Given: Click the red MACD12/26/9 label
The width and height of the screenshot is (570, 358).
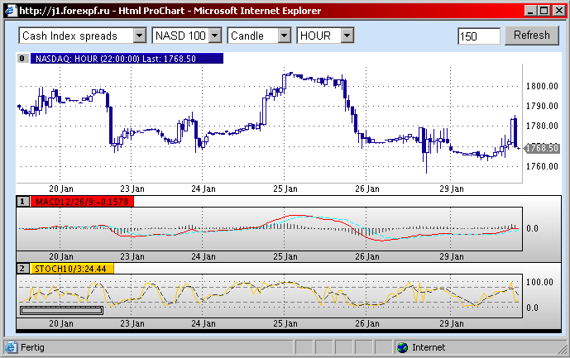Looking at the screenshot, I should [82, 202].
